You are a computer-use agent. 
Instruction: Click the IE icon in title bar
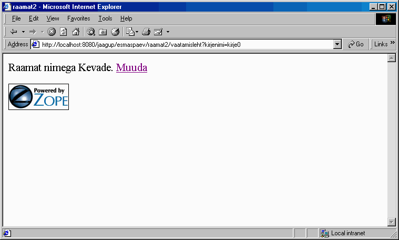(x=7, y=7)
